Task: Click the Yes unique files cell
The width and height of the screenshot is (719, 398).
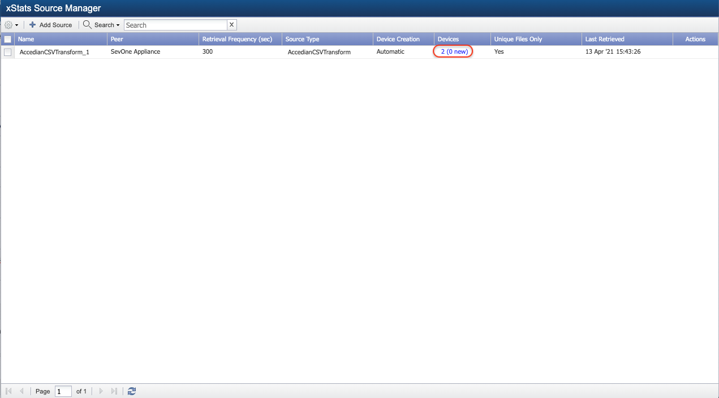Action: click(x=499, y=51)
